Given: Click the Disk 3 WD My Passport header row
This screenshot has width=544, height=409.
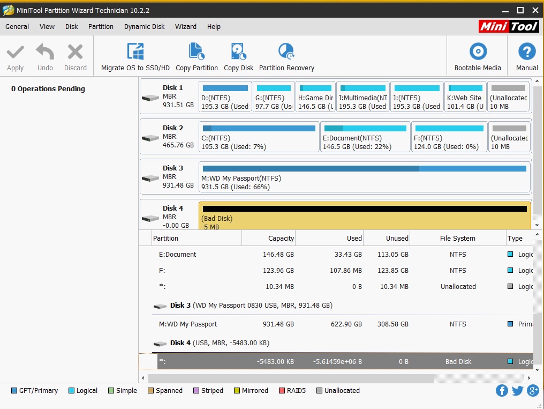Looking at the screenshot, I should tap(343, 306).
